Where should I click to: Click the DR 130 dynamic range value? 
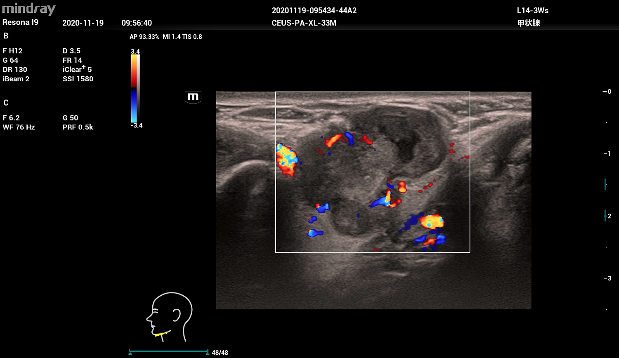[x=15, y=69]
